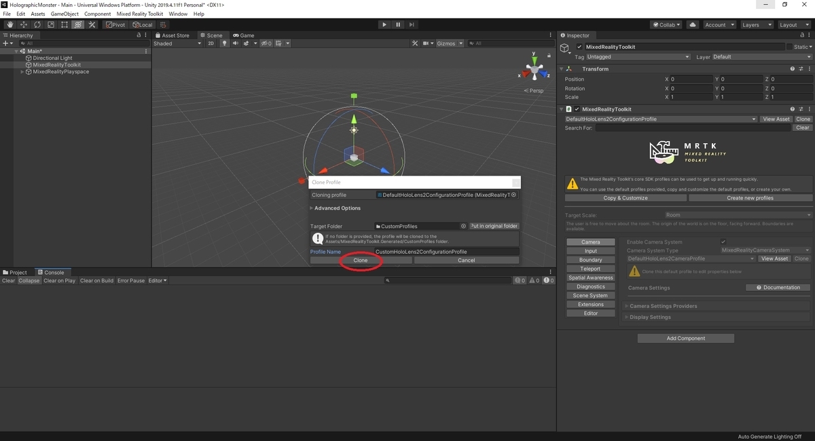Screen dimensions: 815x441
Task: Click Clone in Clone Profile dialog
Action: pyautogui.click(x=361, y=260)
